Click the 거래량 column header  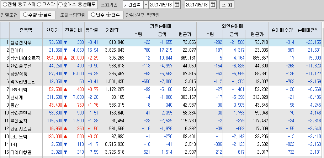click(112, 30)
